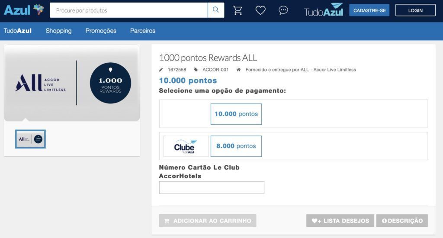The height and width of the screenshot is (238, 443).
Task: Click the main ALL Accor product image
Action: point(72,83)
